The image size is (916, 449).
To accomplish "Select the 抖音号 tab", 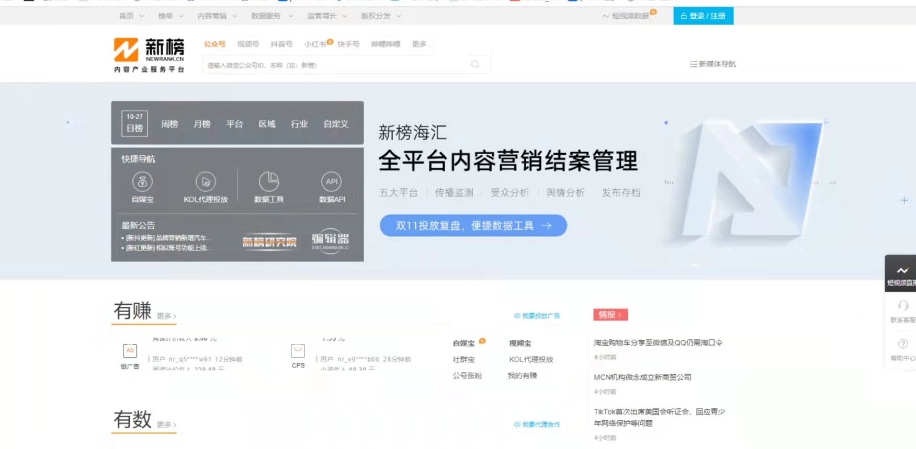I will pyautogui.click(x=281, y=44).
